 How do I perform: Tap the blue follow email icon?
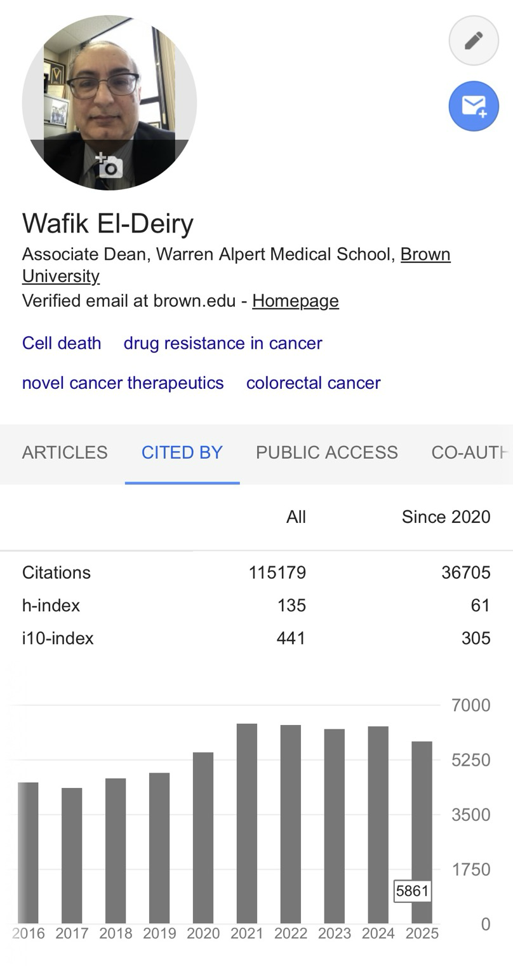(x=474, y=105)
